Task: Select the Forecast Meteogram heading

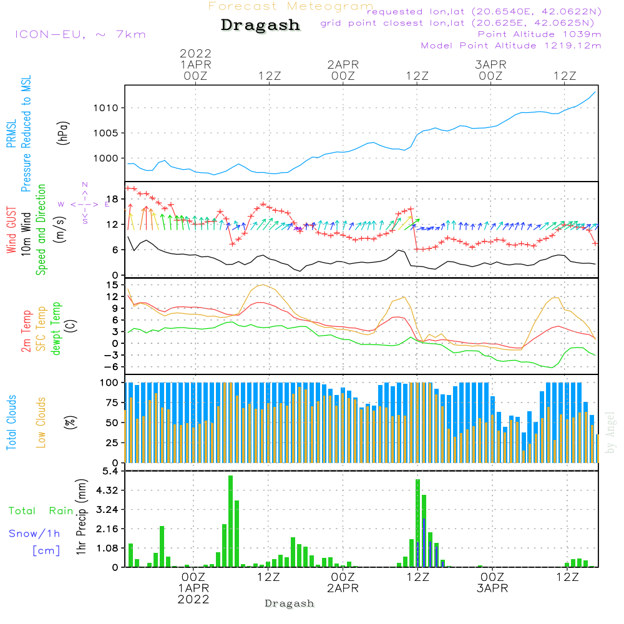Action: pyautogui.click(x=290, y=6)
